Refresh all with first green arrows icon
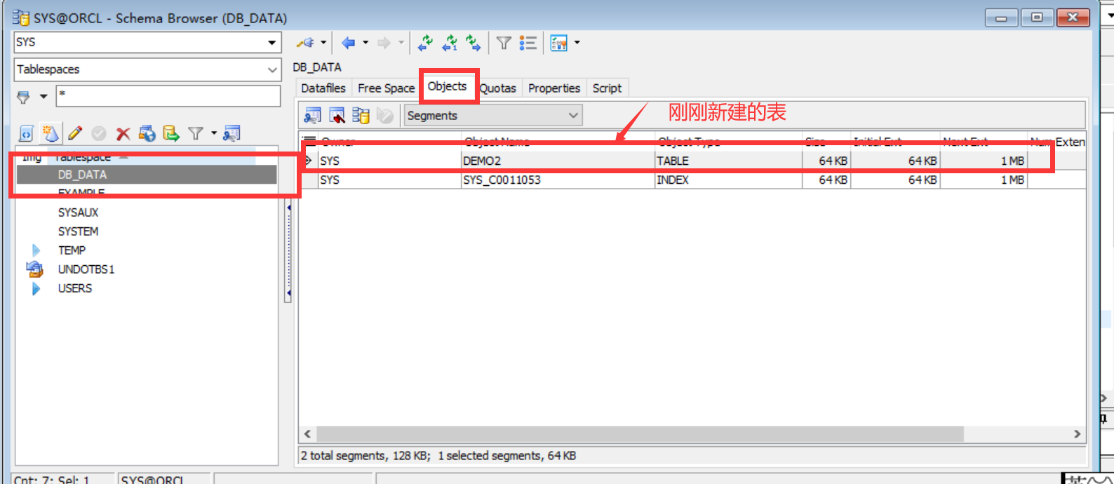Image resolution: width=1114 pixels, height=484 pixels. 425,43
